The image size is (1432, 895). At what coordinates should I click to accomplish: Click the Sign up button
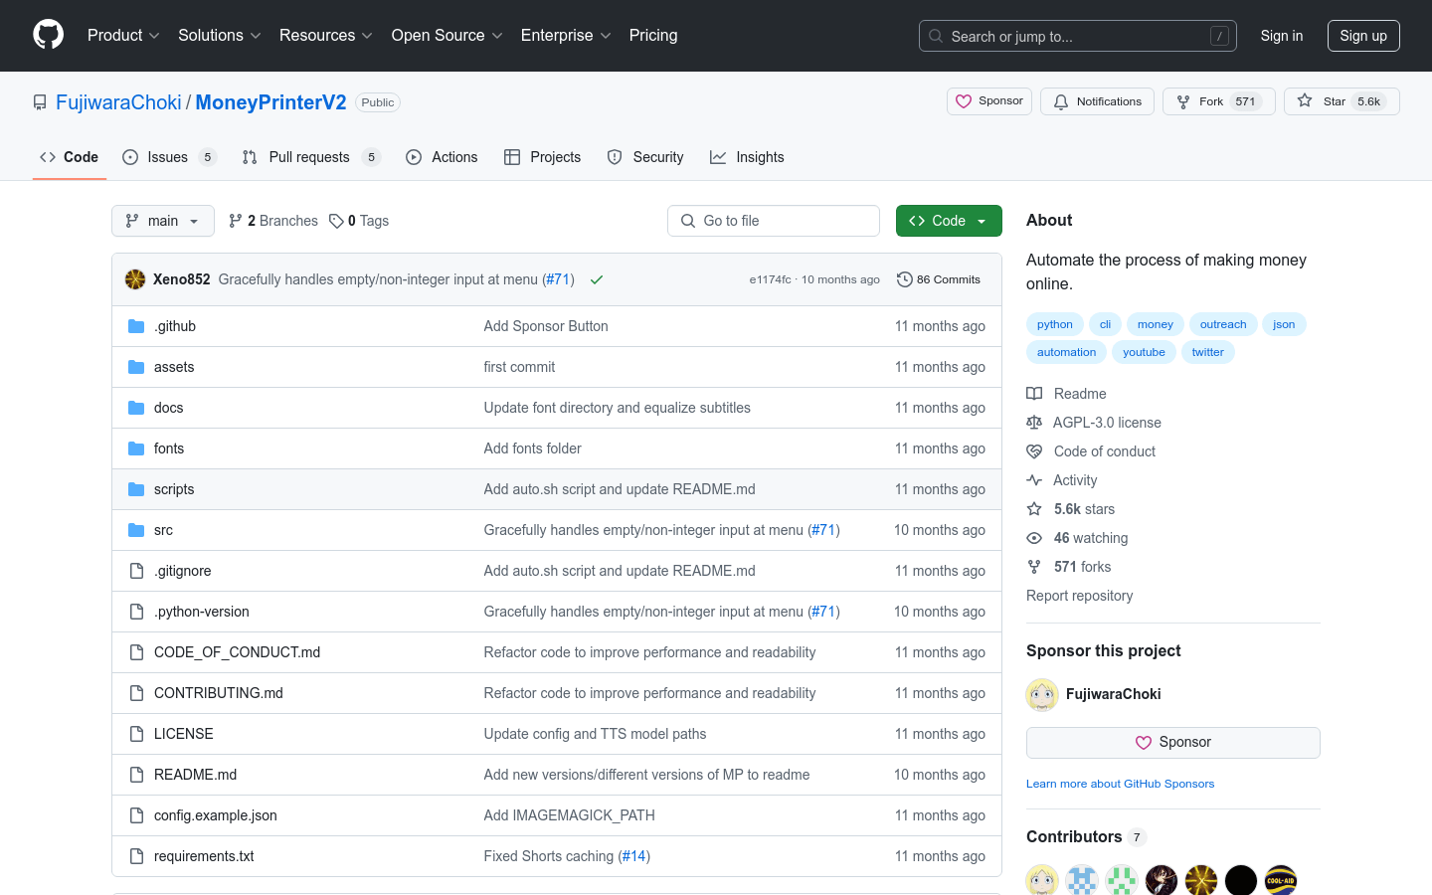pos(1362,36)
